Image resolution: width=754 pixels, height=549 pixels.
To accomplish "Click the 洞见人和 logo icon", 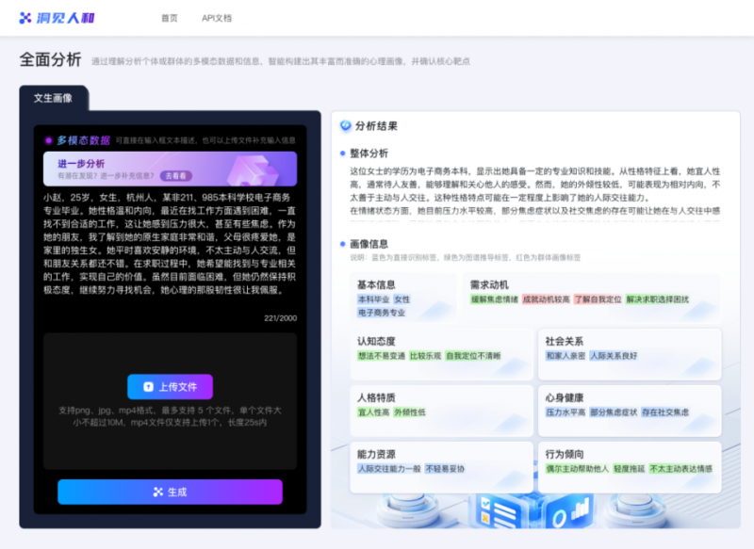I will [26, 16].
